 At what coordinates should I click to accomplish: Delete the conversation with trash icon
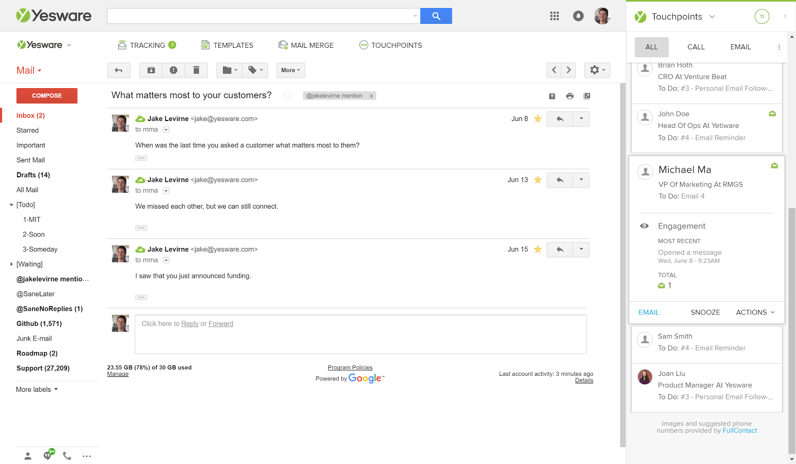[x=196, y=70]
